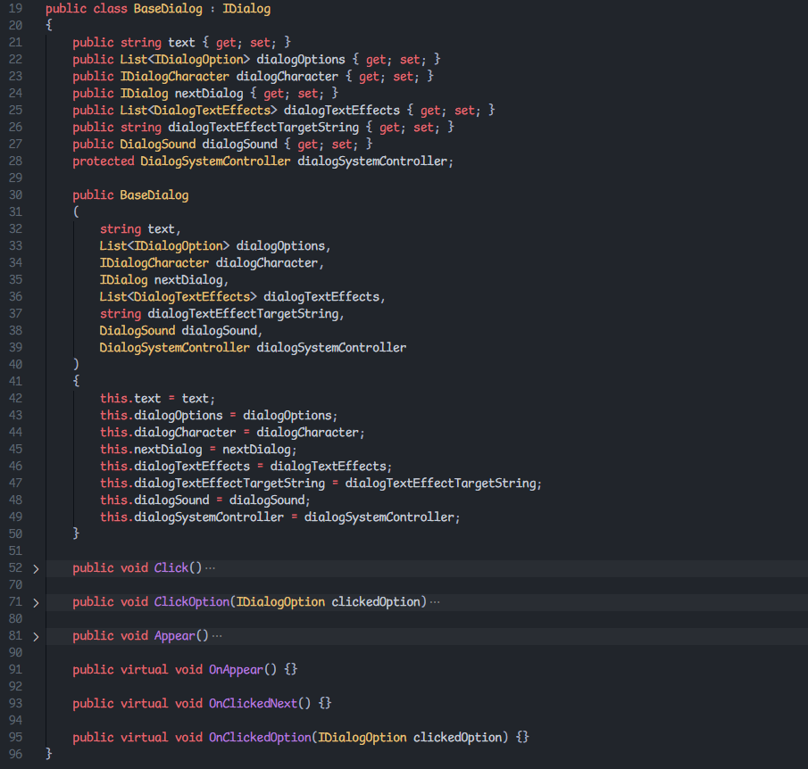Screen dimensions: 808x769
Task: Click line number 96 in the gutter
Action: [15, 755]
